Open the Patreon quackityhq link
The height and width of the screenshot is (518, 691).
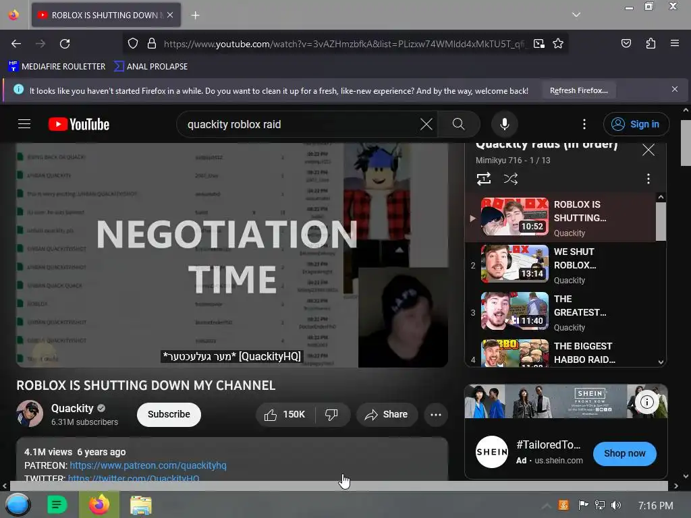coord(148,465)
